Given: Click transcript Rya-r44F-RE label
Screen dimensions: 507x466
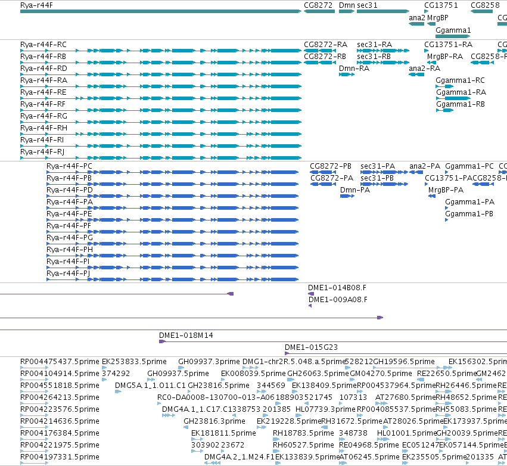Looking at the screenshot, I should pyautogui.click(x=43, y=92).
